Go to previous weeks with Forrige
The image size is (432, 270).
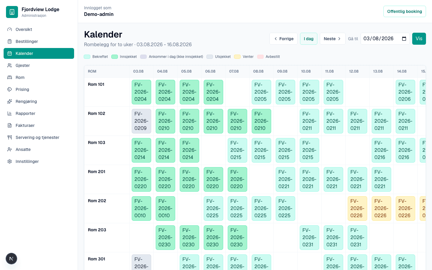(283, 39)
